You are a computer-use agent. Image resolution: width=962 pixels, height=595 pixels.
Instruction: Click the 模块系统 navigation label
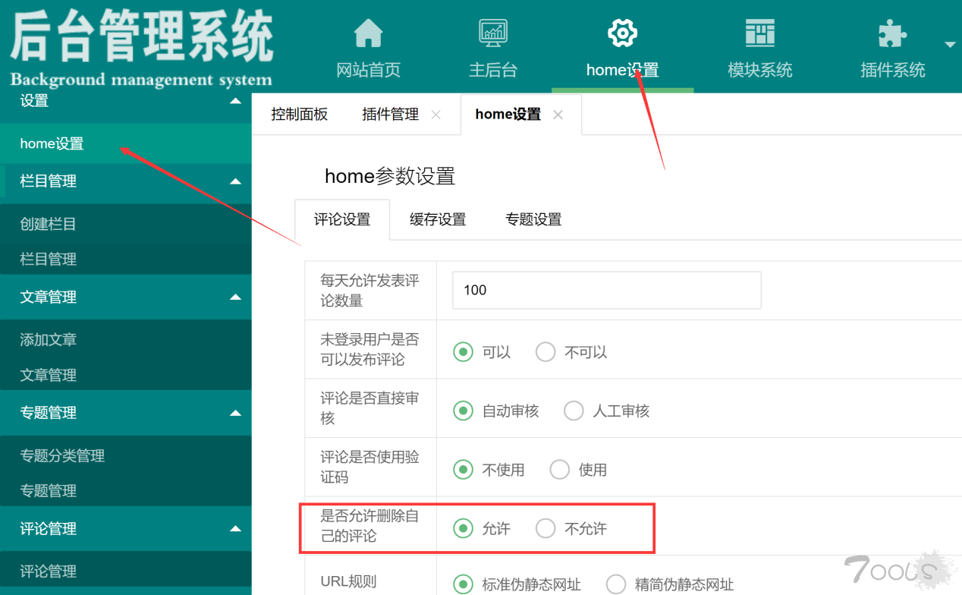(759, 71)
